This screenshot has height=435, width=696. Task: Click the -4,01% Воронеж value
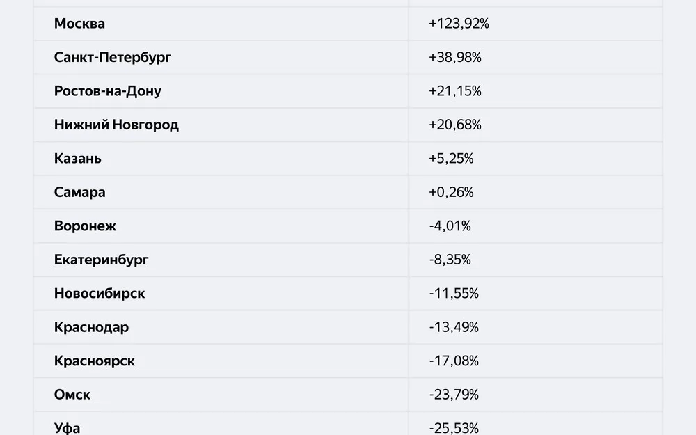(x=450, y=226)
